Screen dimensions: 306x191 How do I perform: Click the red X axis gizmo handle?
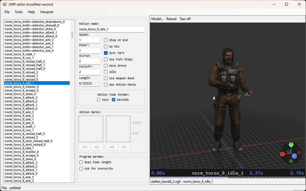(x=282, y=154)
